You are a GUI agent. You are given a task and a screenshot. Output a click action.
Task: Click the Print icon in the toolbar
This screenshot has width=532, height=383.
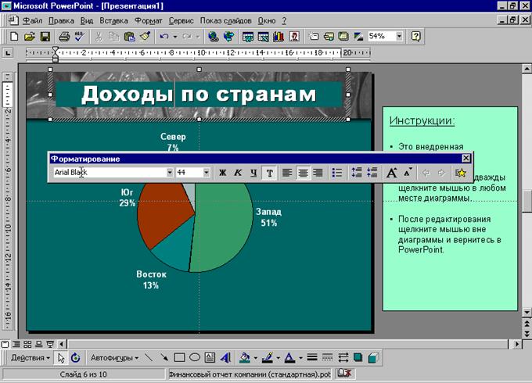64,37
